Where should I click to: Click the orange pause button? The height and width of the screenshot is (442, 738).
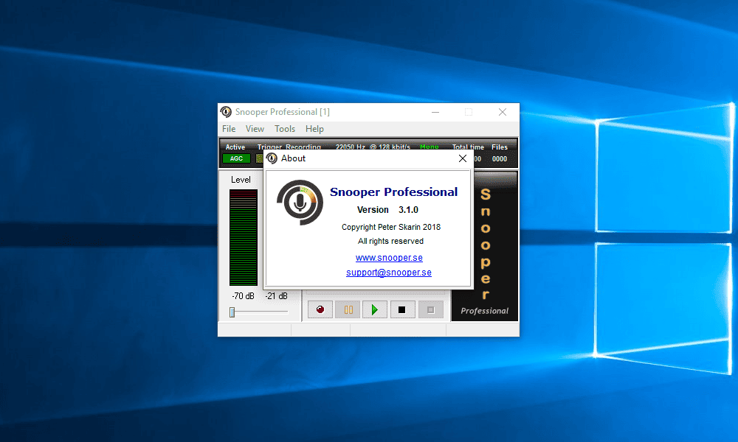point(348,309)
